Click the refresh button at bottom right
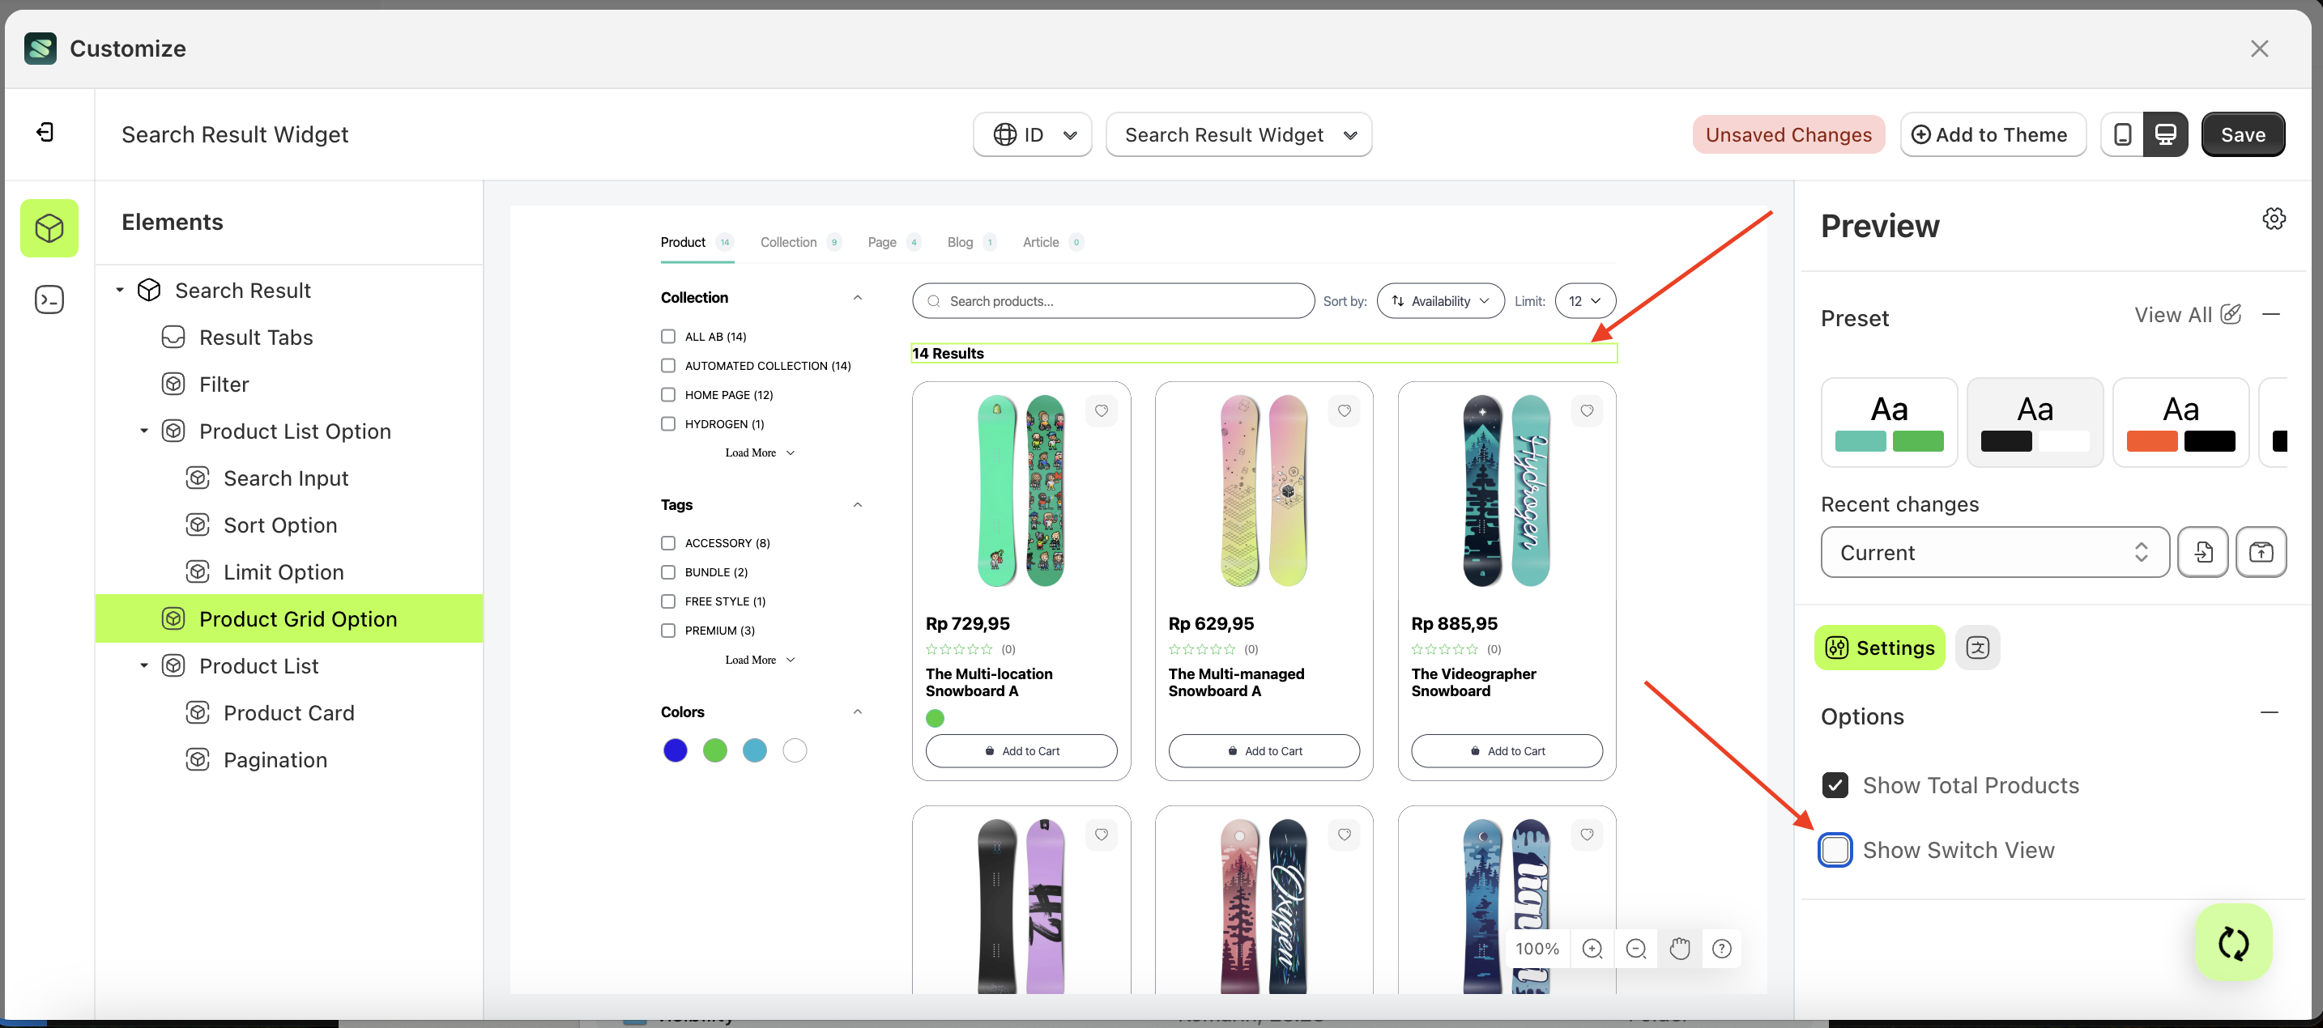 coord(2233,942)
